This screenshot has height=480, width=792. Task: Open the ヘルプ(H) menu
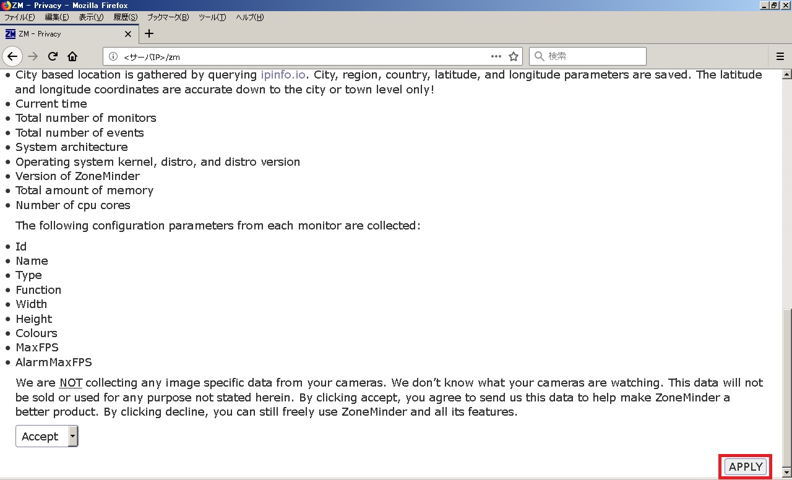point(250,17)
